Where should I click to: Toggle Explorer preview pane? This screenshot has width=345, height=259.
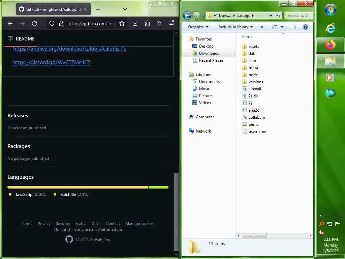pos(293,27)
